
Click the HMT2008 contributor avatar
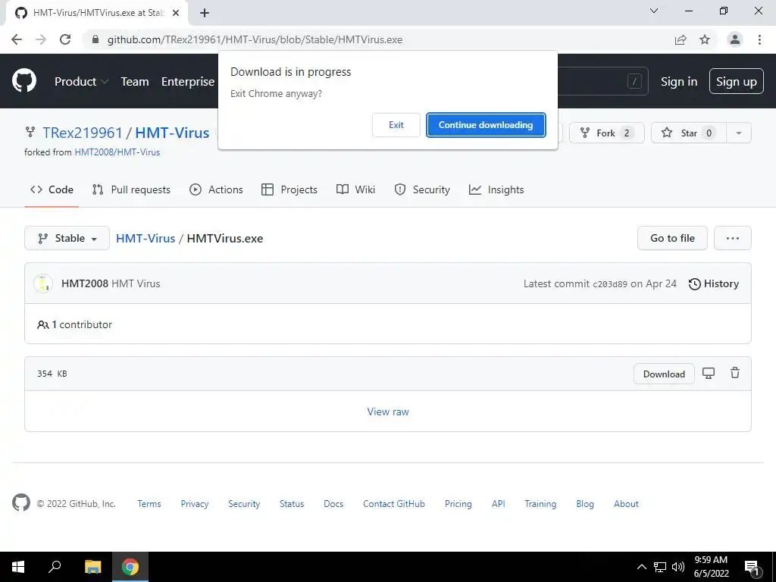coord(43,283)
